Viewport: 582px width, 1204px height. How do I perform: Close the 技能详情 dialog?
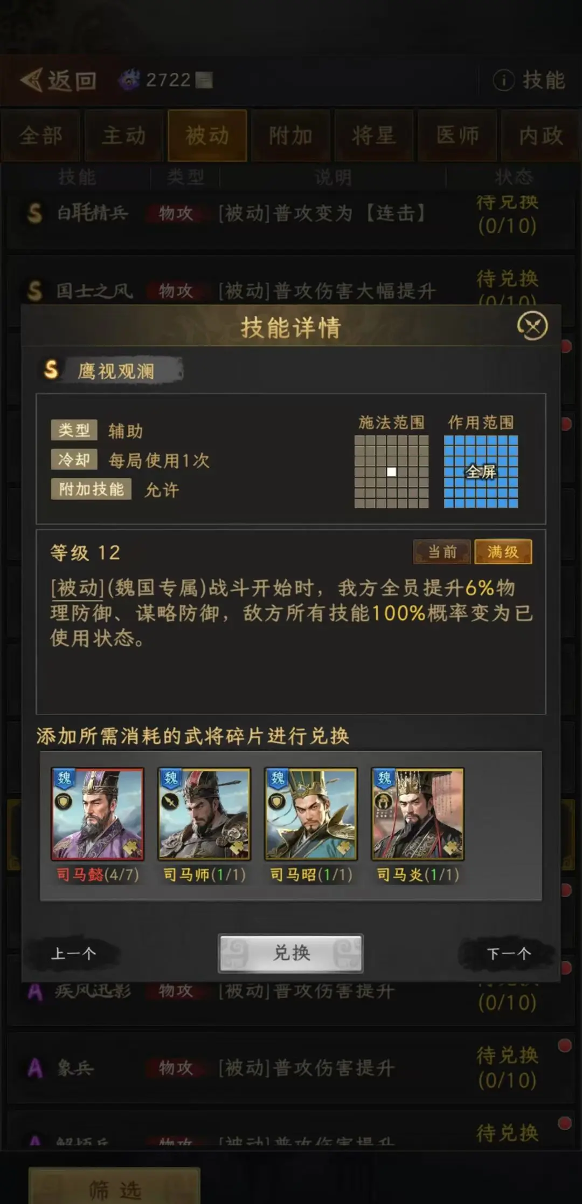(532, 326)
